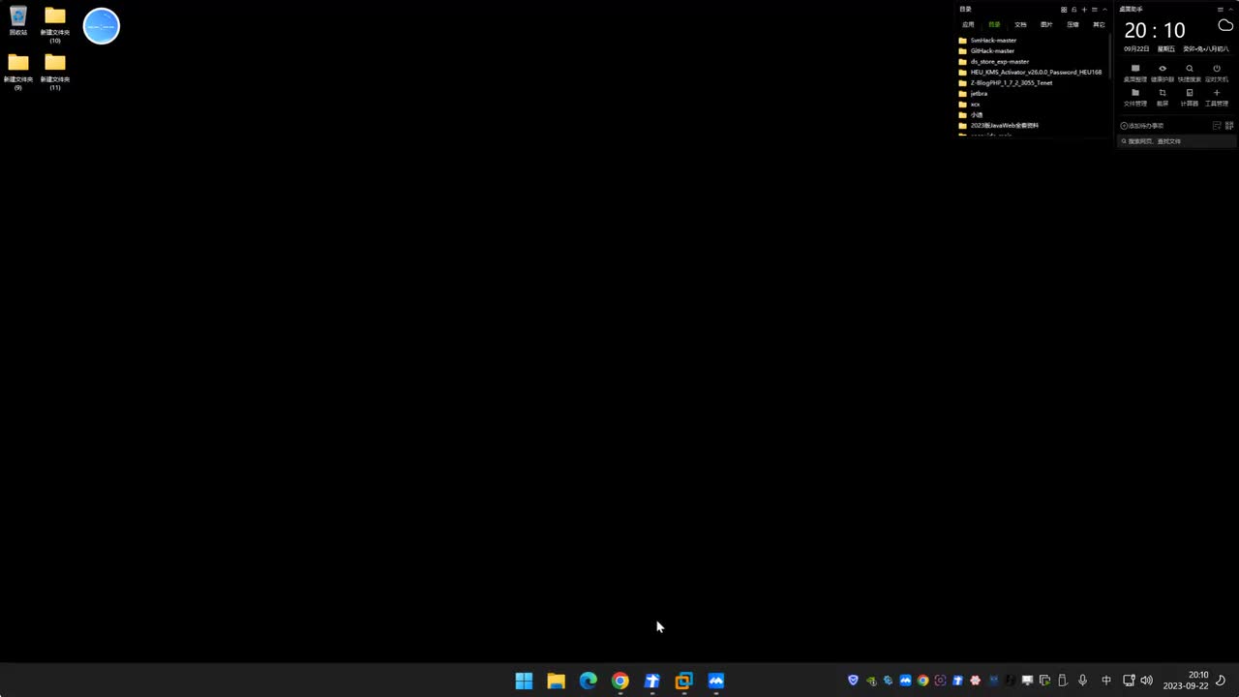Viewport: 1239px width, 697px height.
Task: Open the 目录 panel hamburger menu
Action: click(1095, 10)
